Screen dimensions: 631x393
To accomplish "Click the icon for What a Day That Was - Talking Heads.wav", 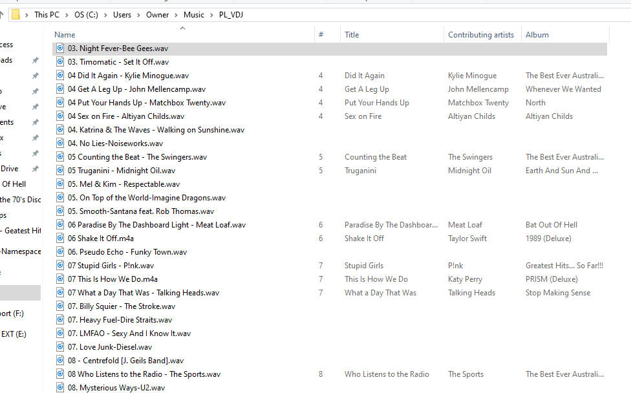I will (60, 292).
